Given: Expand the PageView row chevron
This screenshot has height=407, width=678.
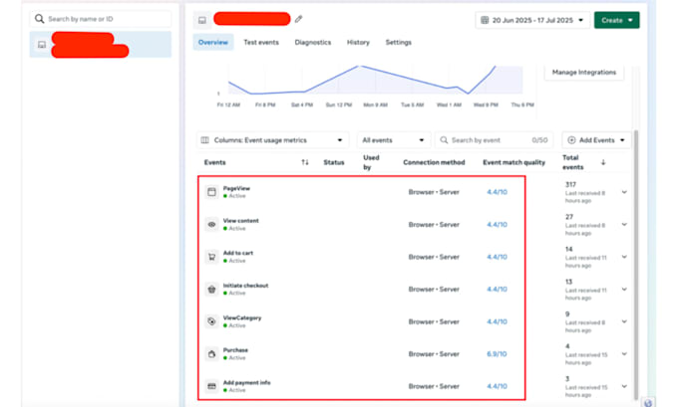Looking at the screenshot, I should pyautogui.click(x=624, y=192).
